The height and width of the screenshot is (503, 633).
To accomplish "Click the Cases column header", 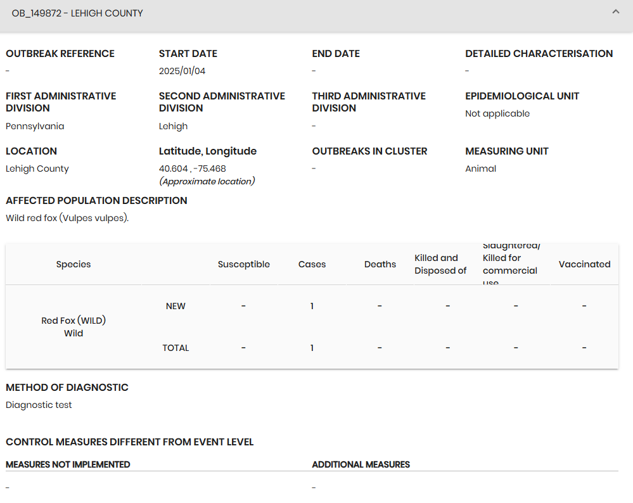I will 312,264.
